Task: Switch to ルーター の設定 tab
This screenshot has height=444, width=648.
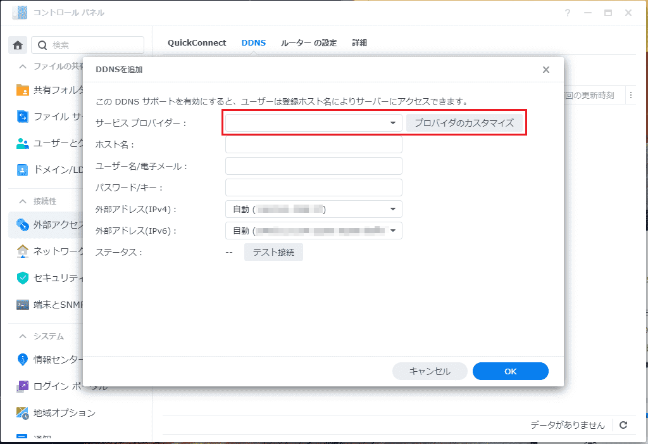Action: (309, 42)
